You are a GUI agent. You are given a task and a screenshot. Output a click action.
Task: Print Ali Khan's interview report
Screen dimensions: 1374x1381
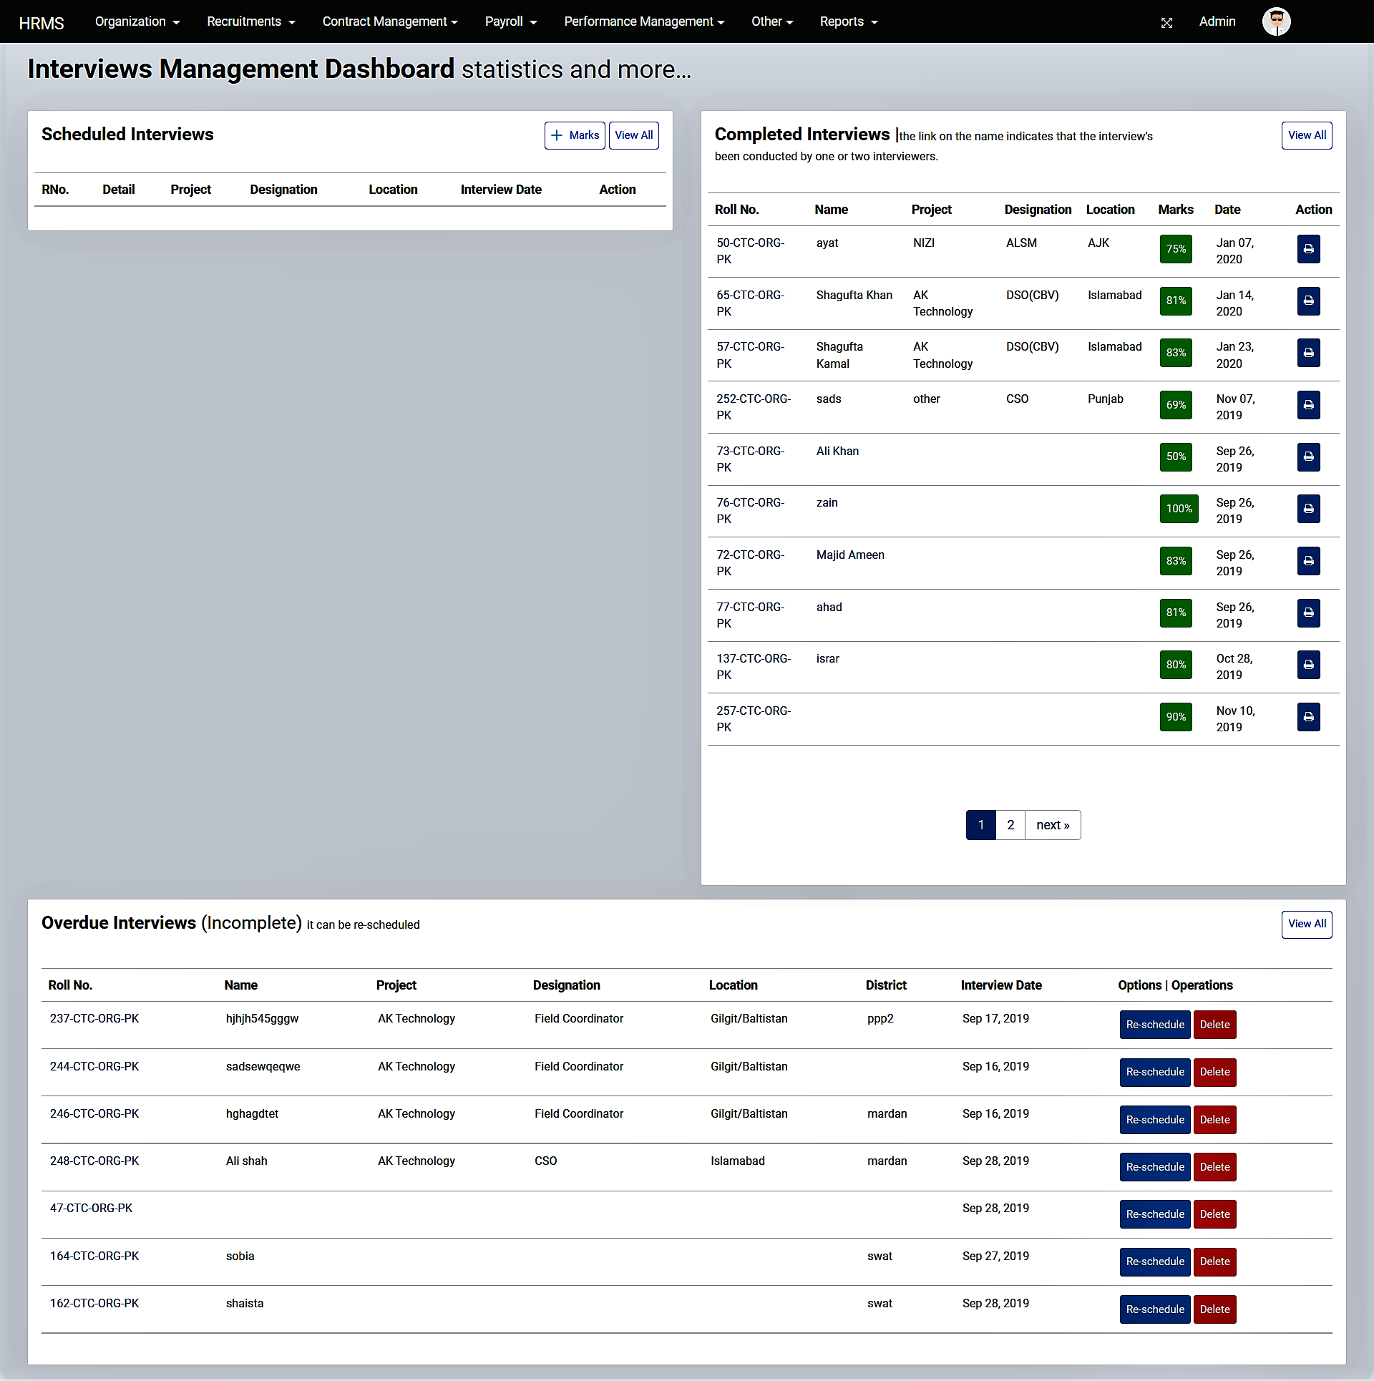[x=1307, y=457]
